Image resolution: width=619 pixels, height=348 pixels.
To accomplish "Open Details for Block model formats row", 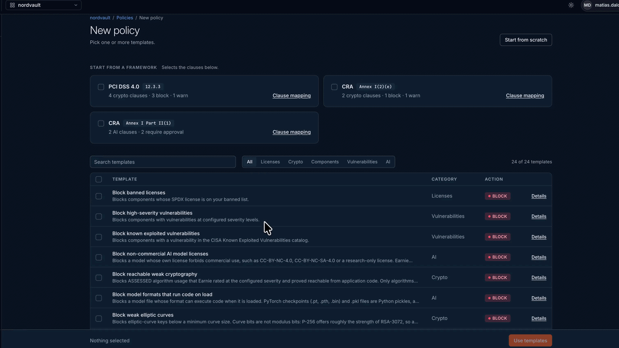I will pos(539,298).
